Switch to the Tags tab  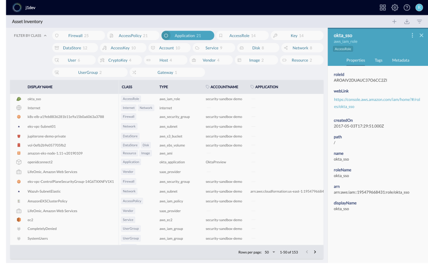[379, 60]
